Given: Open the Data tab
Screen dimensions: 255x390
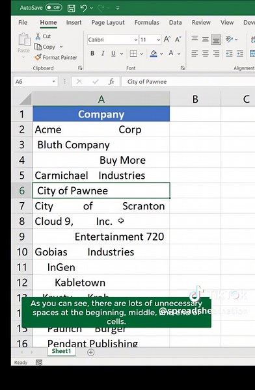Looking at the screenshot, I should (176, 22).
